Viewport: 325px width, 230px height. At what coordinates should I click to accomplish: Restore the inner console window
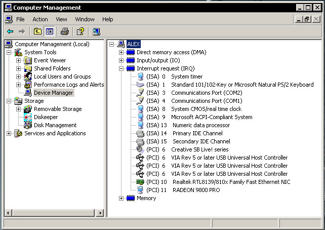tap(307, 19)
